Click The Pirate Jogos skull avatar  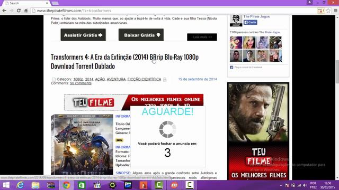coord(236,21)
